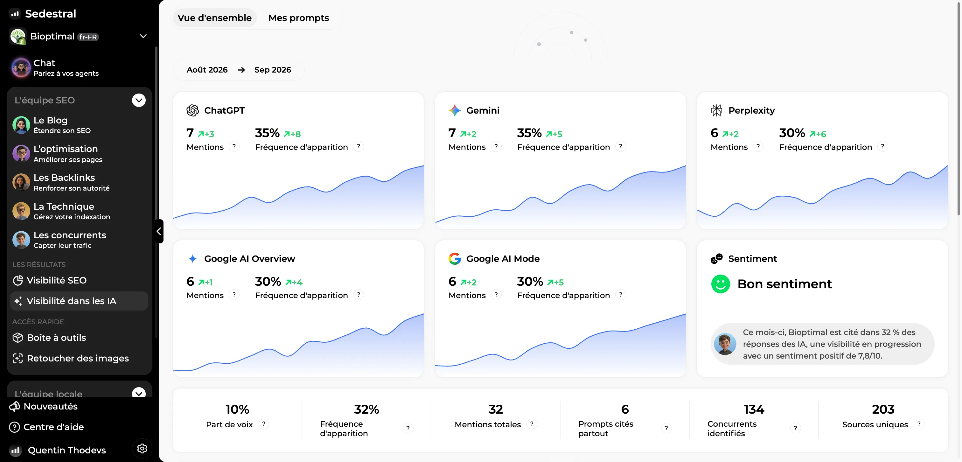Show help for Mentions totales

tap(532, 424)
